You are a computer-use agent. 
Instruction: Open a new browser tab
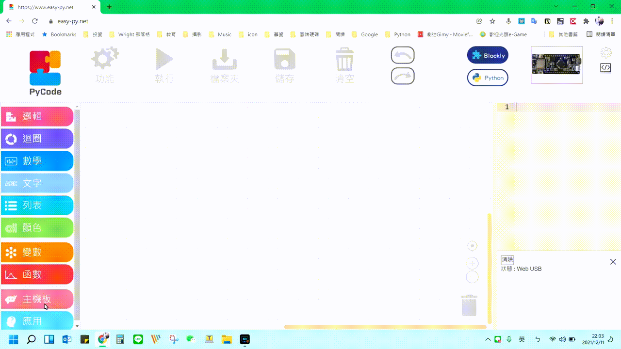click(x=109, y=7)
